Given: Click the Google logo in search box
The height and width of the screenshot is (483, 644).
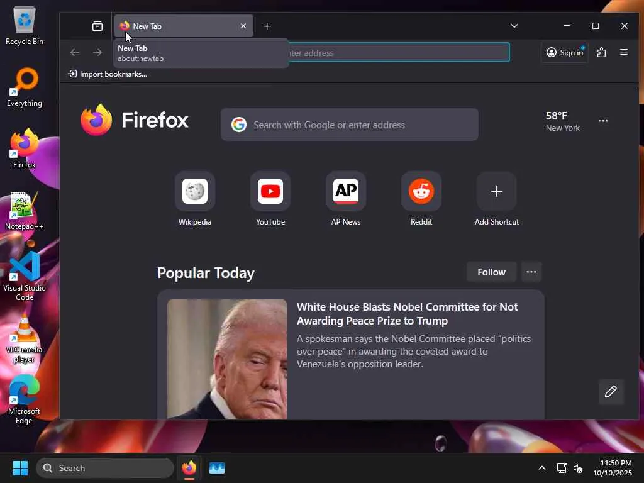Looking at the screenshot, I should pyautogui.click(x=238, y=125).
